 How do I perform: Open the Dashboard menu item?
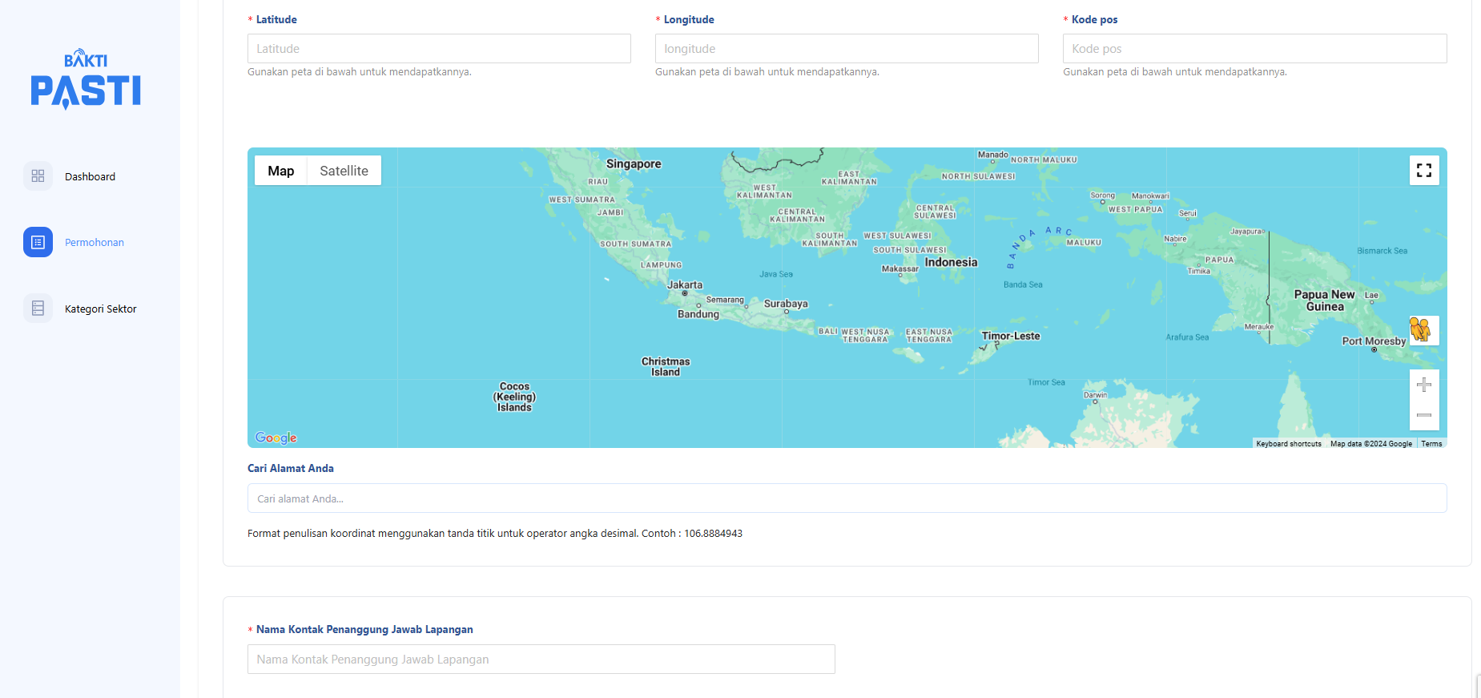pyautogui.click(x=90, y=177)
